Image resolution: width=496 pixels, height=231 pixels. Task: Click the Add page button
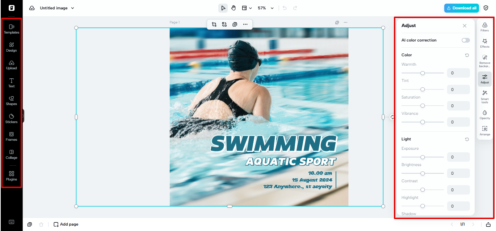[x=66, y=225]
